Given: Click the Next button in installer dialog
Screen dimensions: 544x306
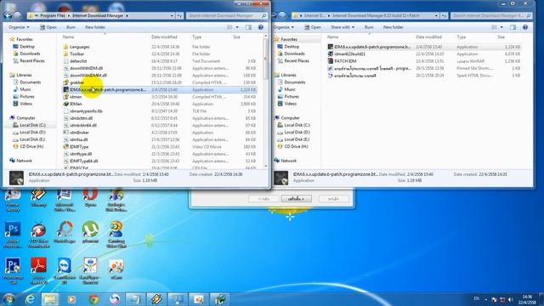Looking at the screenshot, I should pyautogui.click(x=296, y=199).
